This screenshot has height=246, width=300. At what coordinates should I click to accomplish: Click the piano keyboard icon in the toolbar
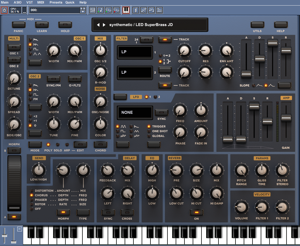[x=126, y=10]
